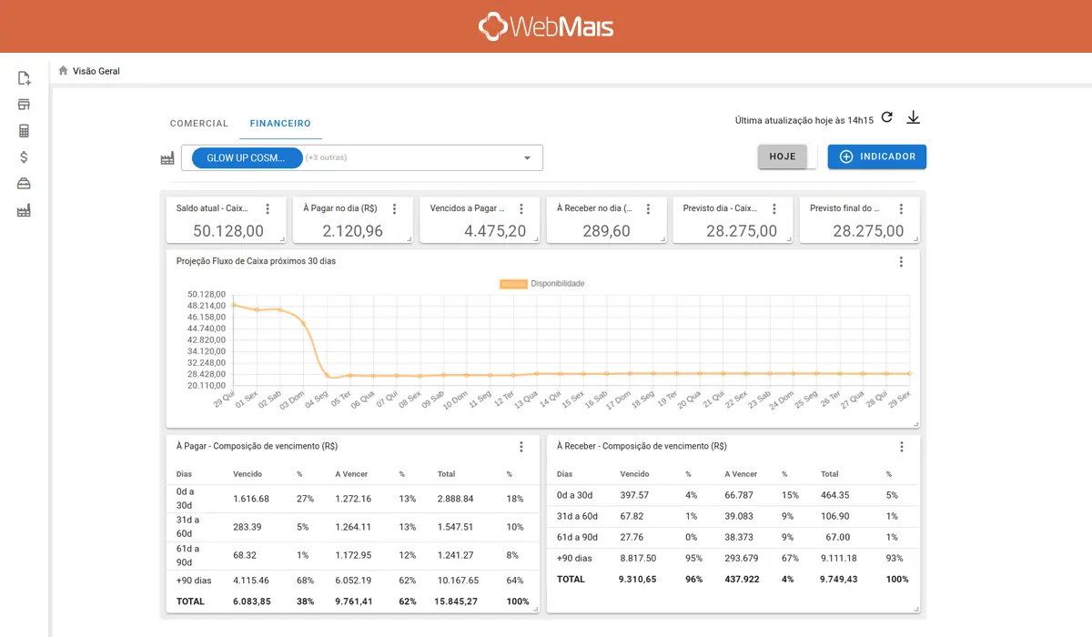This screenshot has width=1092, height=637.
Task: Click the download icon near Última atualização
Action: pos(913,117)
